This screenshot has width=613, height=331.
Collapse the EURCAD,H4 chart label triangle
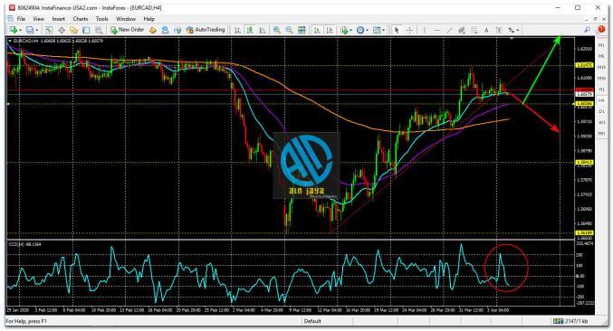[x=10, y=41]
